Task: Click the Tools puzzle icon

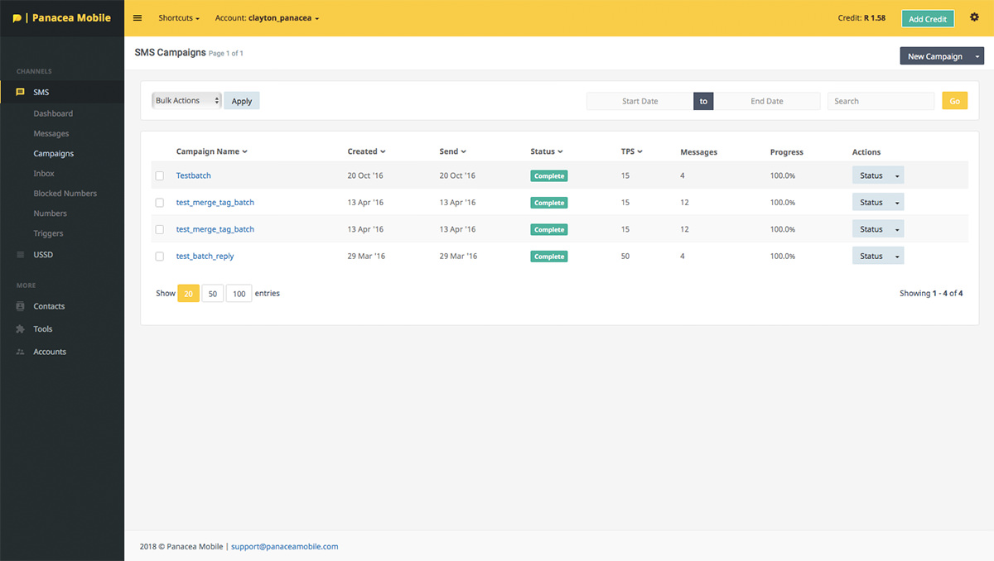Action: pyautogui.click(x=20, y=329)
